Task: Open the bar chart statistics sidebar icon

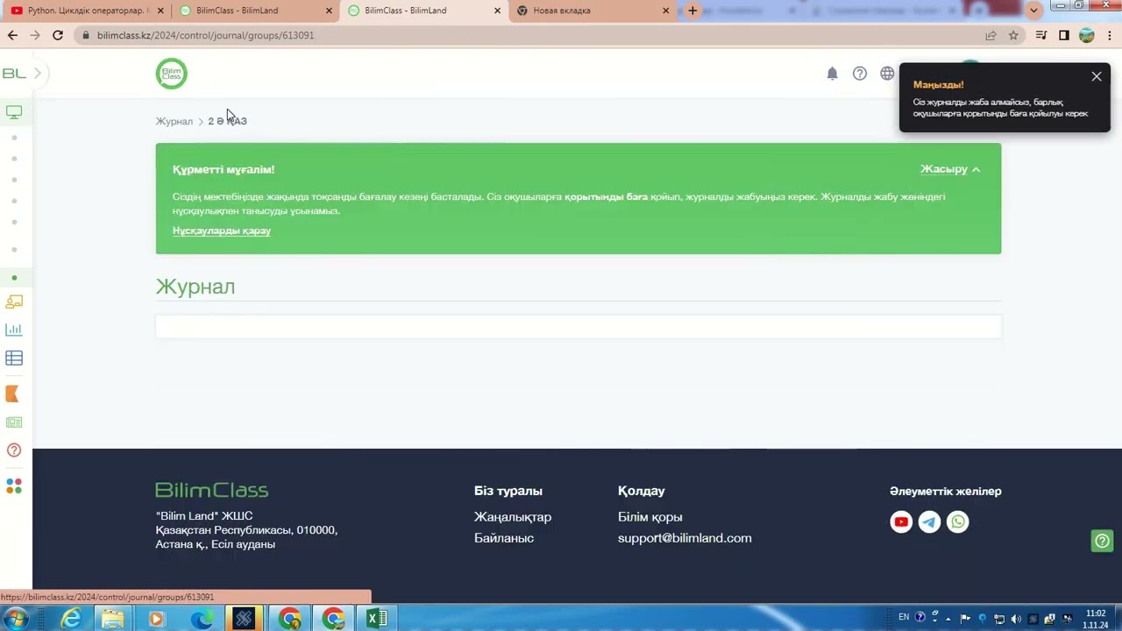Action: tap(14, 330)
